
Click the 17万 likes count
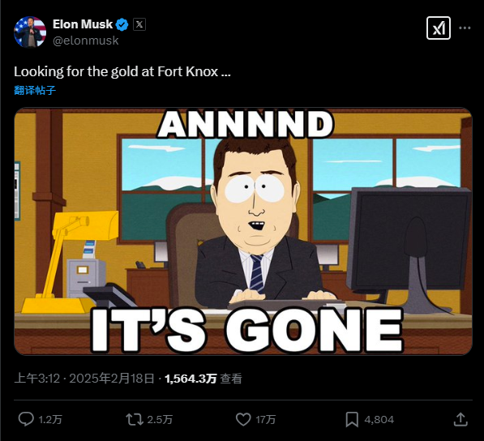(265, 420)
